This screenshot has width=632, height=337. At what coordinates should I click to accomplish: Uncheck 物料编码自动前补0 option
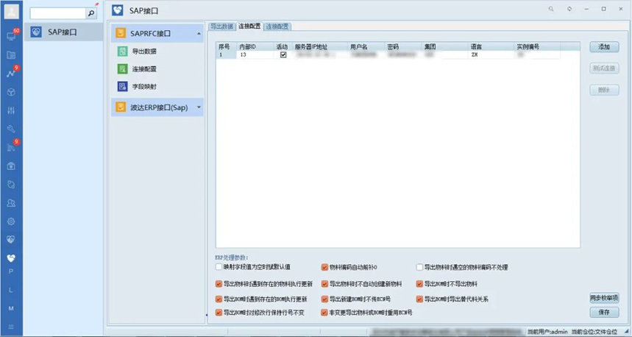tap(324, 268)
